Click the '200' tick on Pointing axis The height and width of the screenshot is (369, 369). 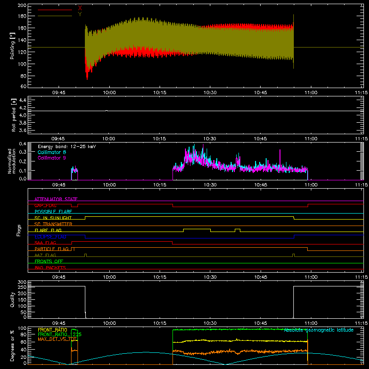click(x=22, y=6)
